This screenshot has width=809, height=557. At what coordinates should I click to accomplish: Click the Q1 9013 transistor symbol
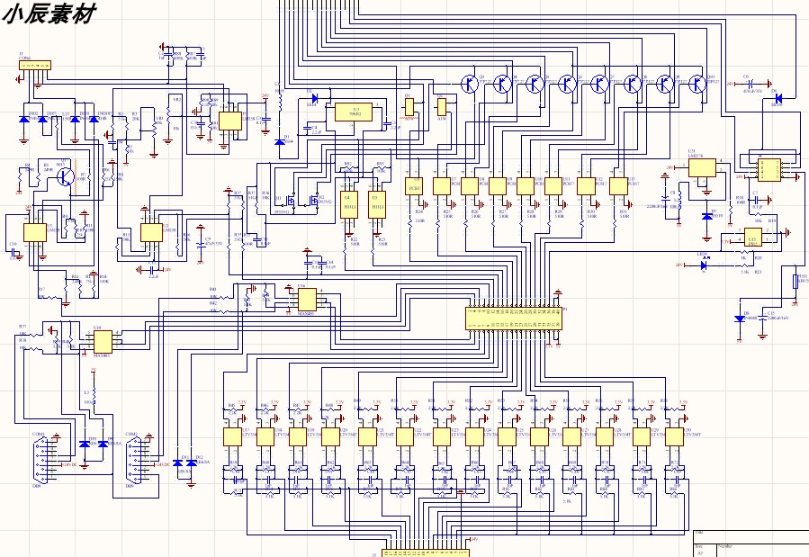[x=66, y=176]
